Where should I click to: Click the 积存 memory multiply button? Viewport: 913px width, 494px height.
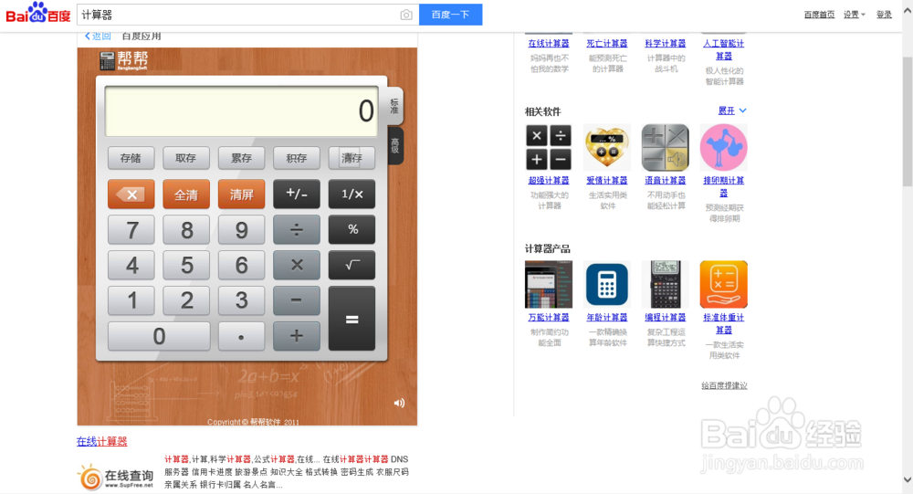[x=297, y=158]
